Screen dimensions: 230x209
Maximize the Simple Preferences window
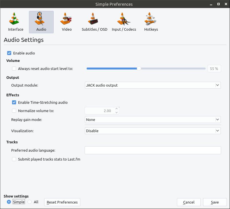point(219,4)
